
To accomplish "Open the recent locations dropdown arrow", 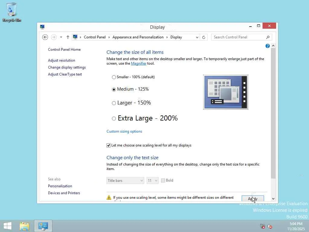I will click(x=61, y=37).
